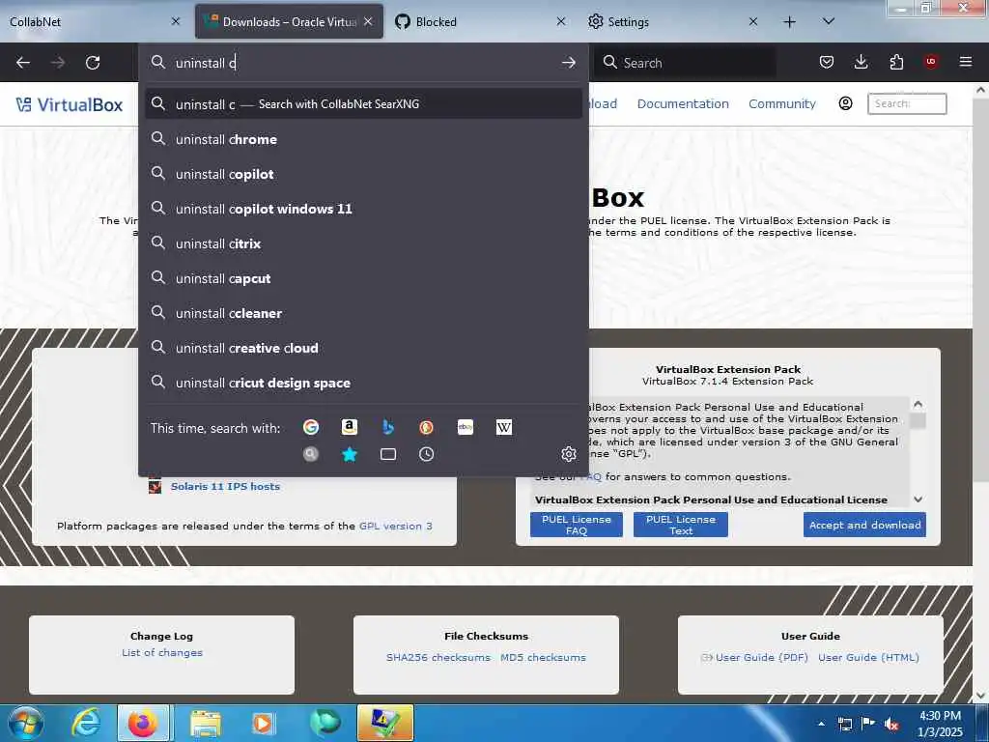Search this time with DuckDuckGo icon

426,427
